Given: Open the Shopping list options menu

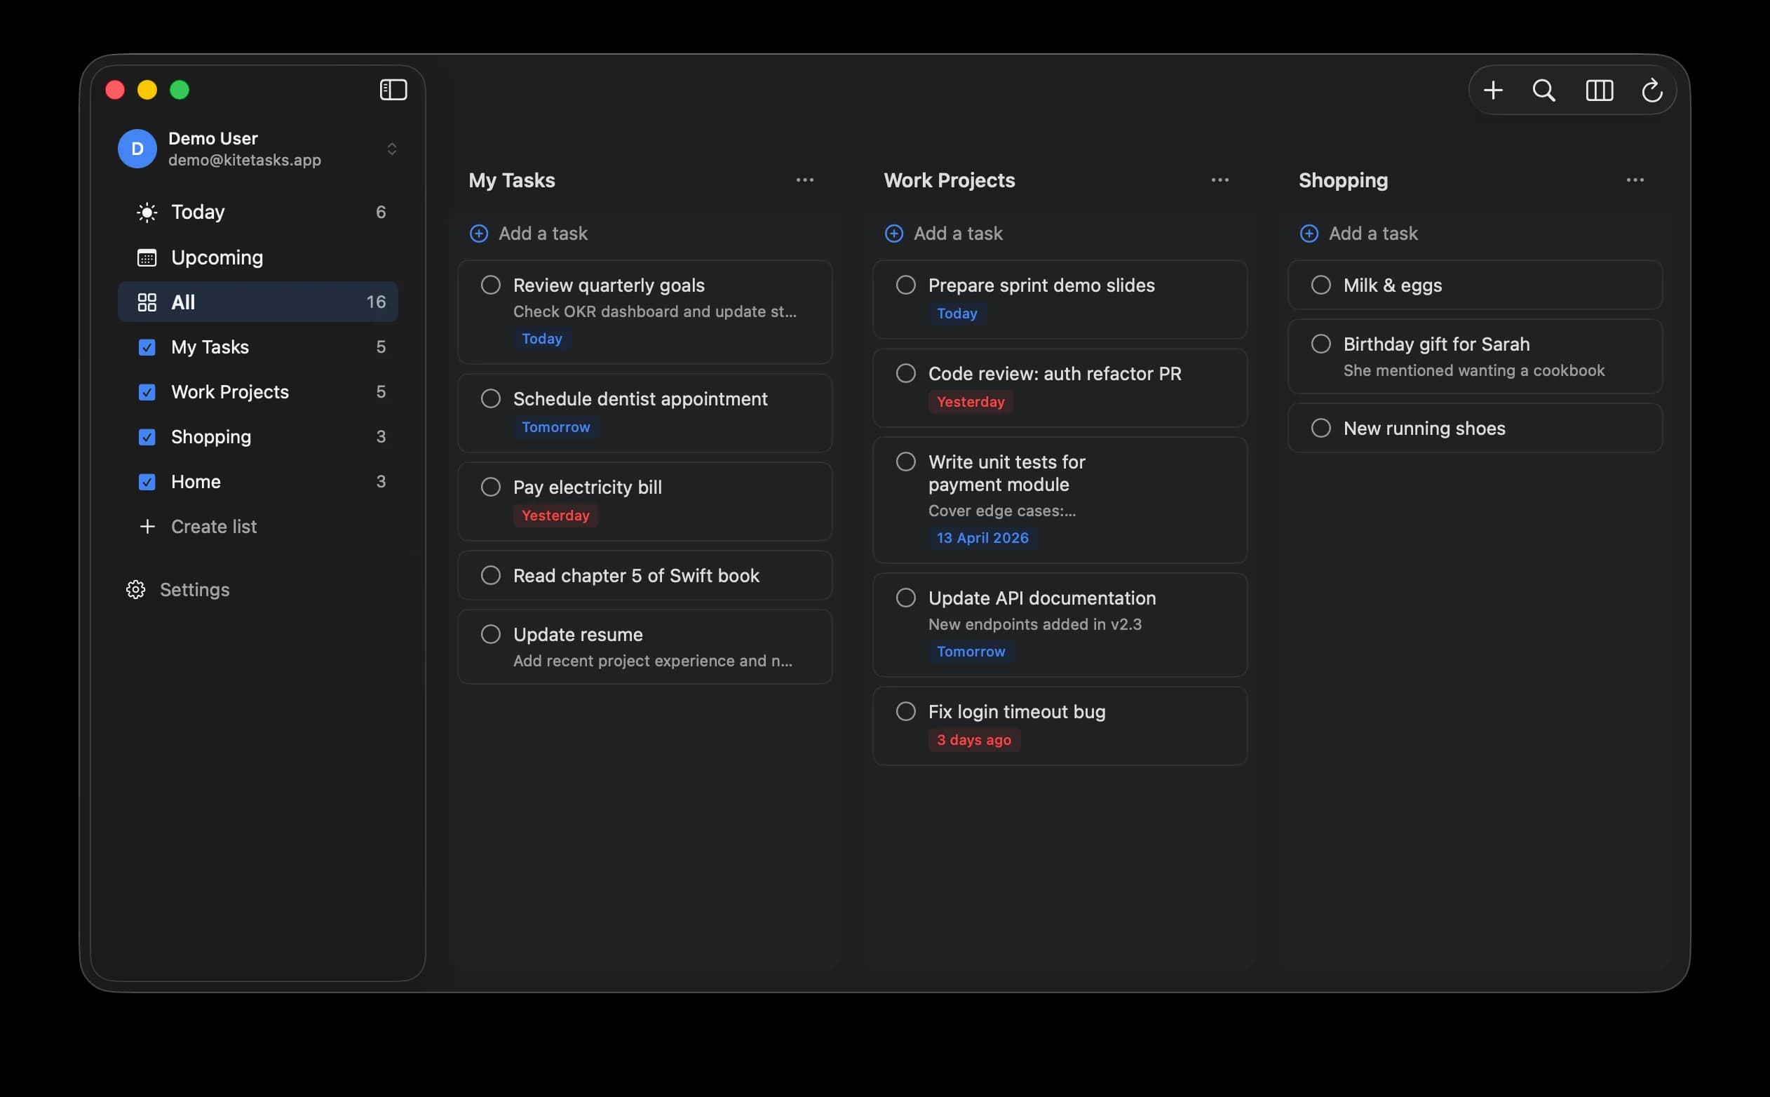Looking at the screenshot, I should click(1635, 179).
